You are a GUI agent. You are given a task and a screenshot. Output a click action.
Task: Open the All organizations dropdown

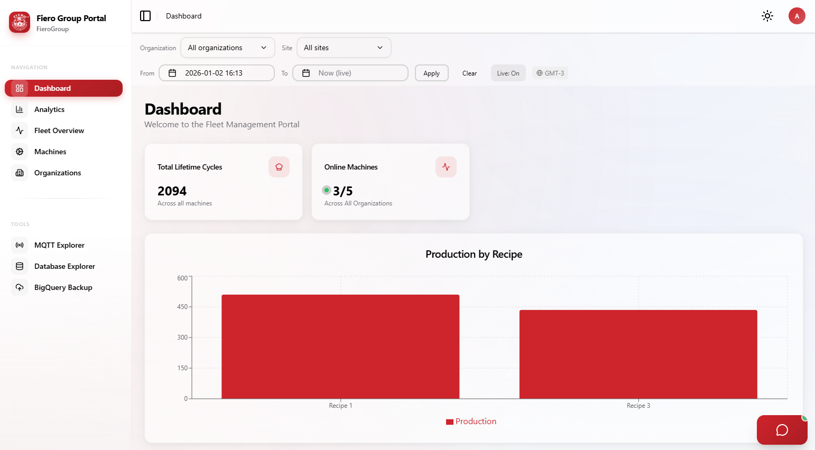click(227, 48)
